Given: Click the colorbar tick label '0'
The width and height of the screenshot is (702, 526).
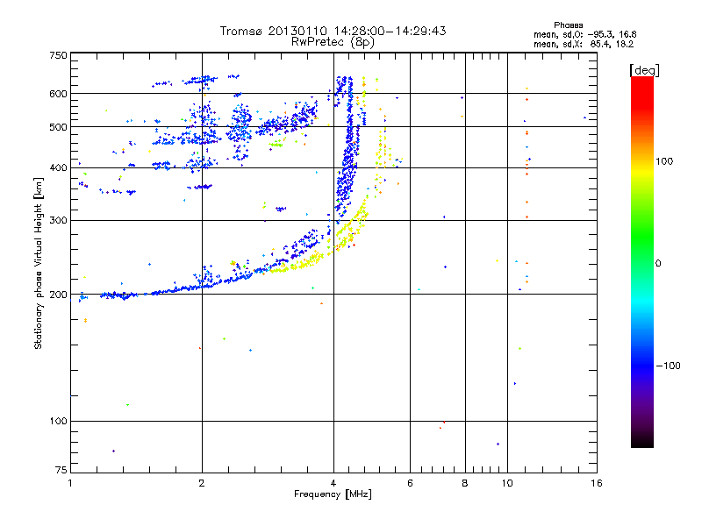Looking at the screenshot, I should [658, 264].
